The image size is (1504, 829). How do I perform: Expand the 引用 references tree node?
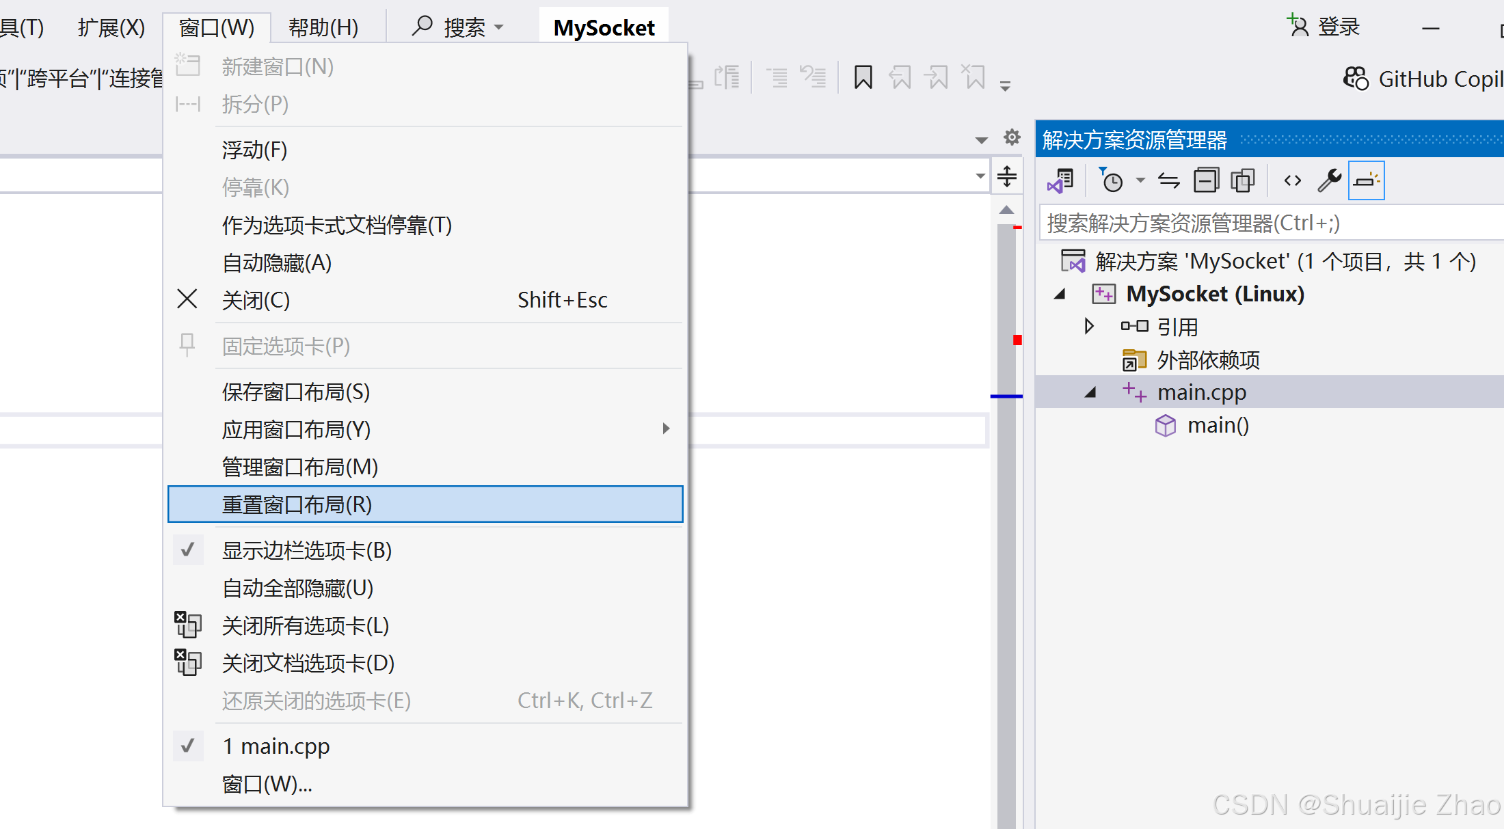point(1089,326)
